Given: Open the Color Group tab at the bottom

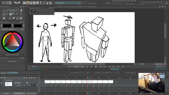Looking at the screenshot, I should (31, 93).
